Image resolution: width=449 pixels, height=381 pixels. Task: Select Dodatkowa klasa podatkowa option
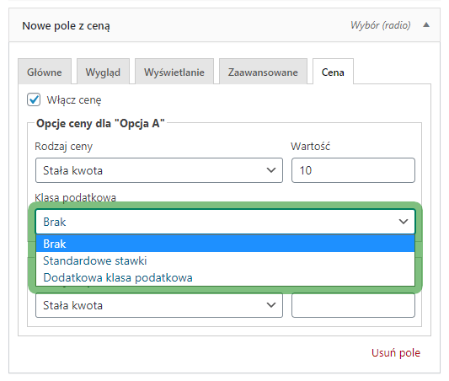pos(226,277)
